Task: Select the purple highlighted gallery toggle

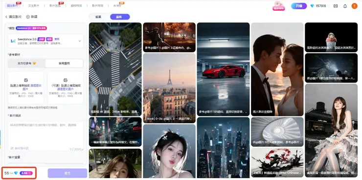Action: click(119, 17)
